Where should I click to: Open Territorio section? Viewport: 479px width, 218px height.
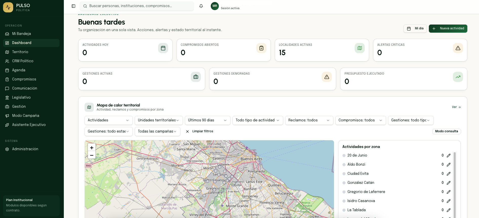pos(31,52)
